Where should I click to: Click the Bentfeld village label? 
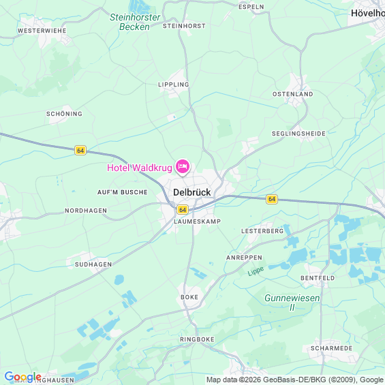point(318,278)
